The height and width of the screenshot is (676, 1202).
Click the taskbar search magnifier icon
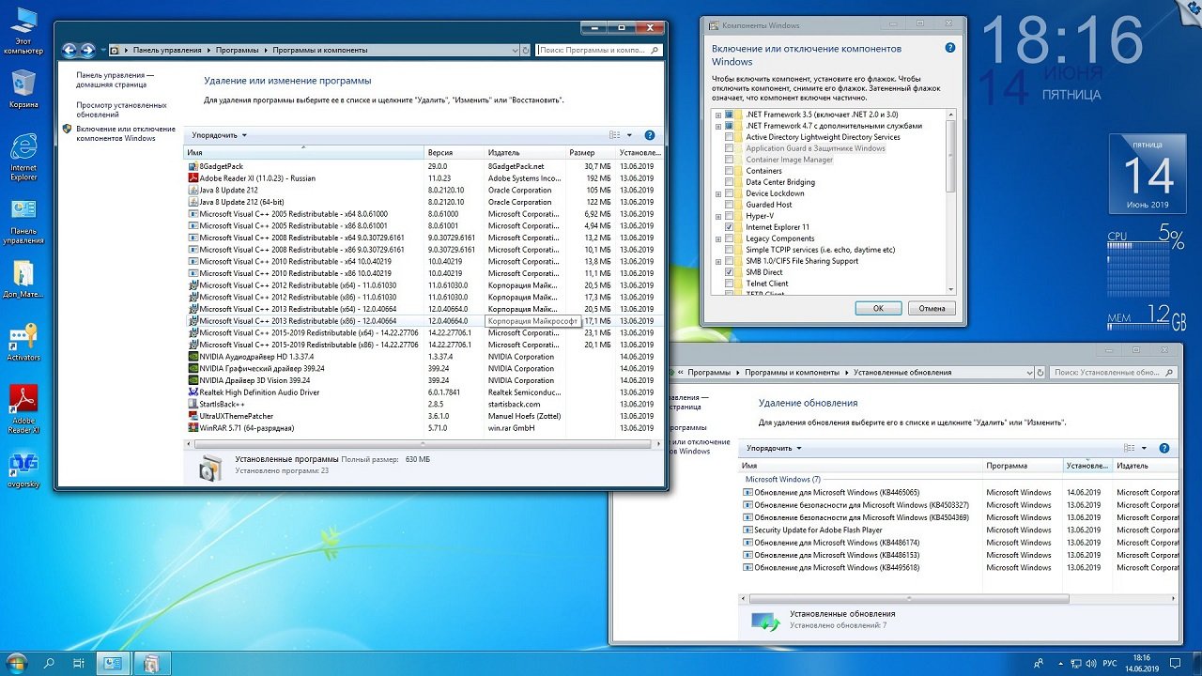click(49, 664)
